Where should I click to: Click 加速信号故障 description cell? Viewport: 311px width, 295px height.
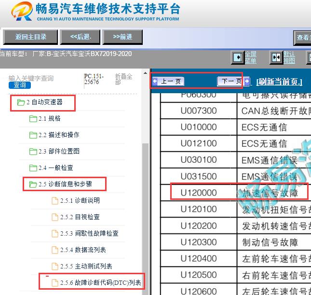(x=274, y=193)
